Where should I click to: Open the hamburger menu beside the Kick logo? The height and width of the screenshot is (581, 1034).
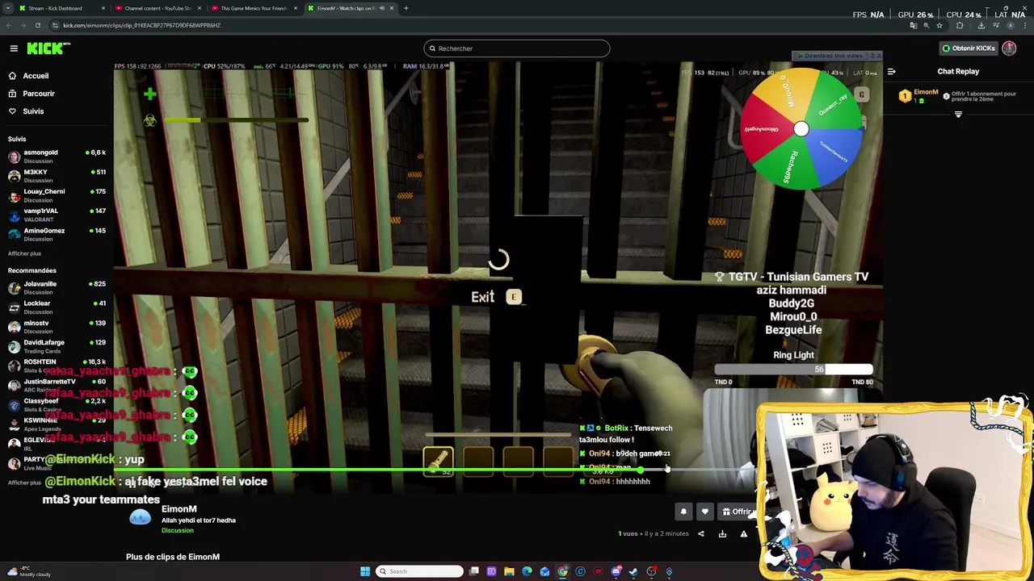point(14,48)
